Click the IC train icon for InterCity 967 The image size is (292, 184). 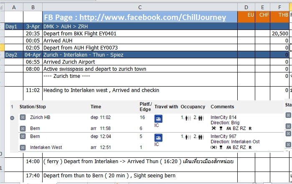[x=158, y=138]
